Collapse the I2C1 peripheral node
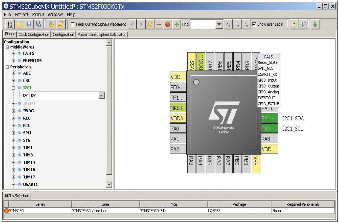The width and height of the screenshot is (339, 223). 14,88
